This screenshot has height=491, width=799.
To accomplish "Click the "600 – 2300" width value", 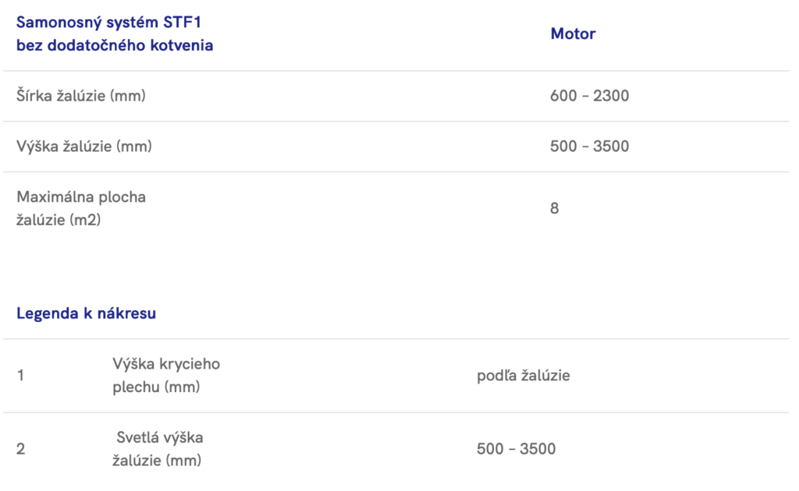I will pyautogui.click(x=589, y=96).
